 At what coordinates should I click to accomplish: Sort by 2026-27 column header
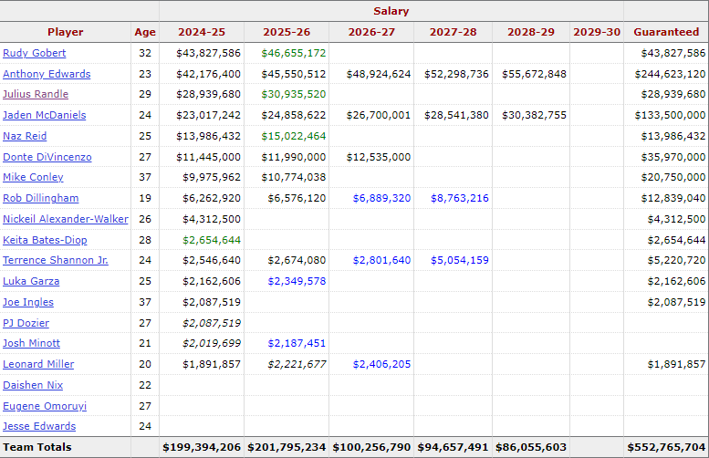[371, 32]
